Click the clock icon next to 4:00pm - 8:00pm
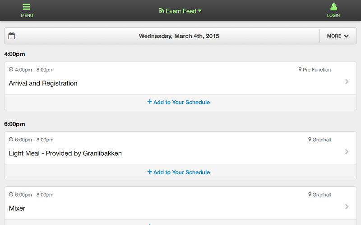 click(x=11, y=69)
